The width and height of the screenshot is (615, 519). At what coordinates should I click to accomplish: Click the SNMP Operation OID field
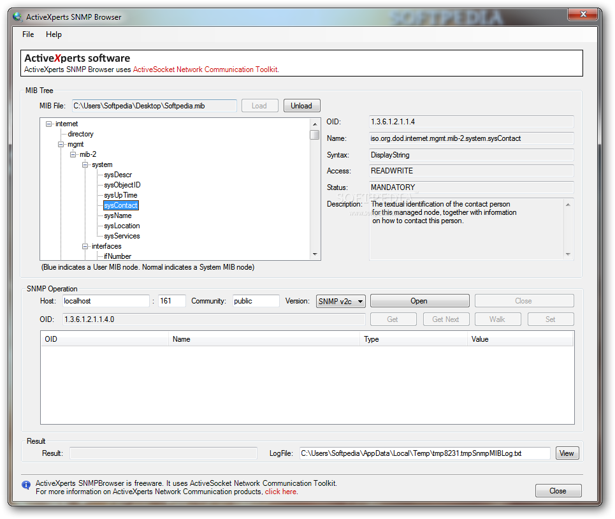tap(213, 319)
